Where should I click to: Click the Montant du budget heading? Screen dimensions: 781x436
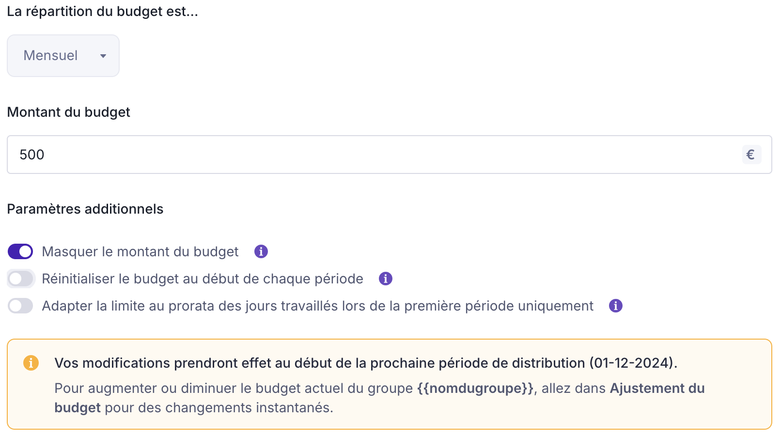point(68,112)
